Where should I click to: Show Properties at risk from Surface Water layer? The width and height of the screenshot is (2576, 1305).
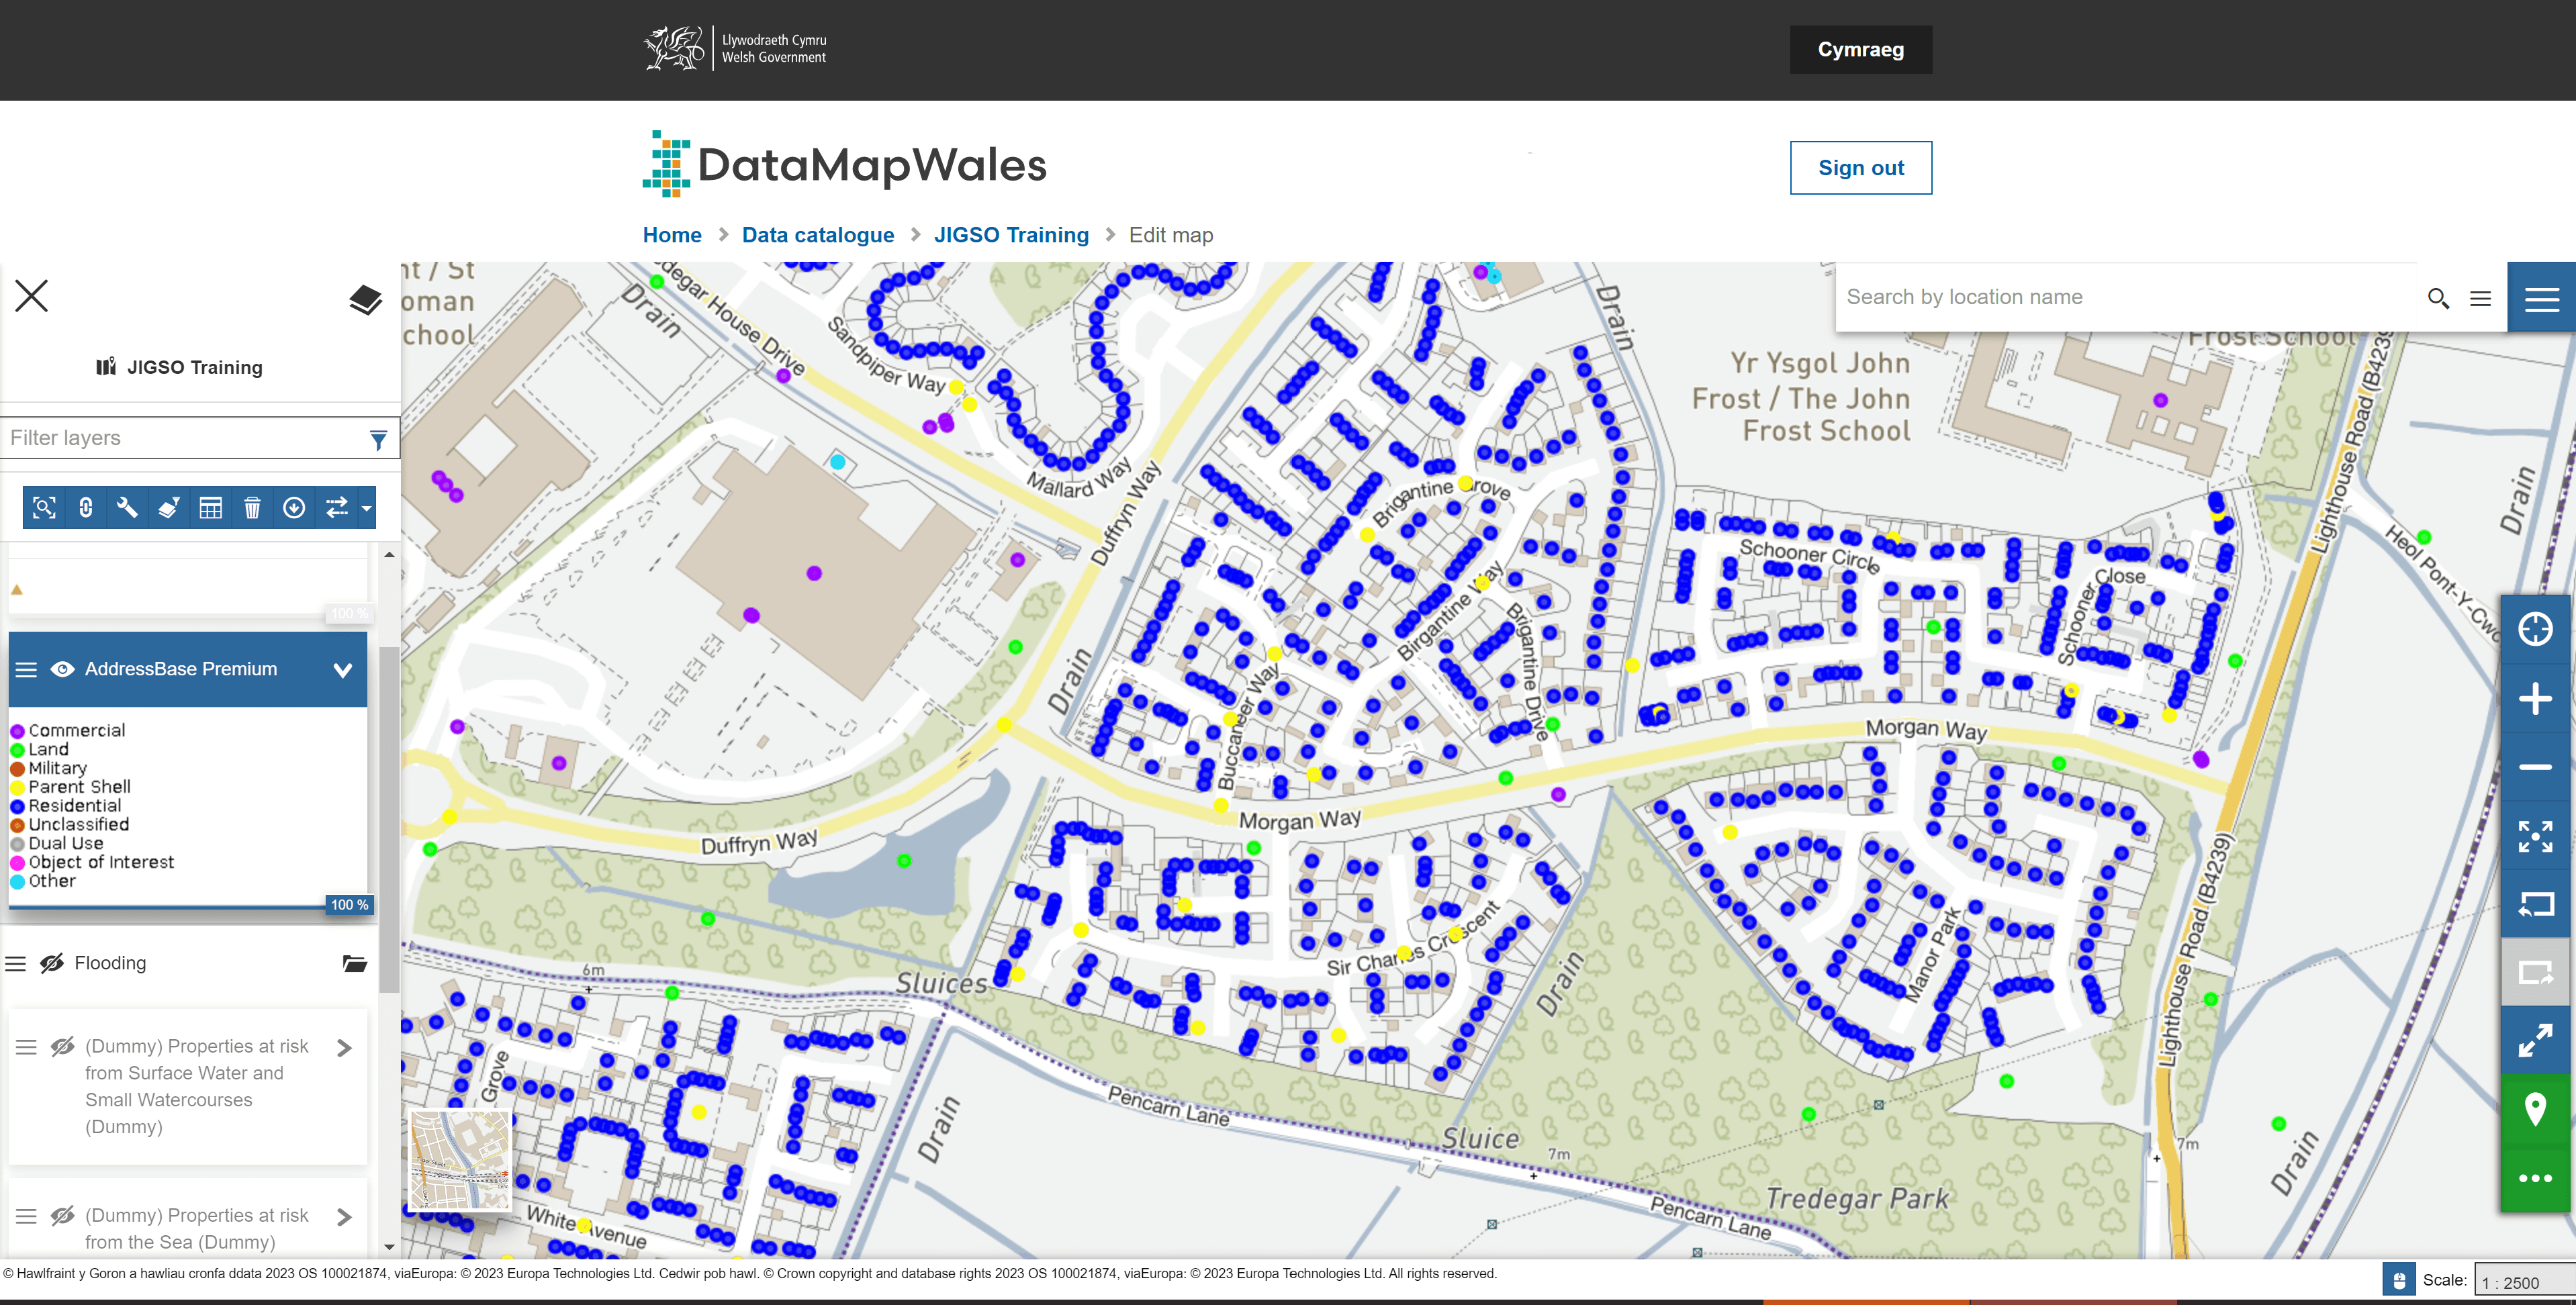pos(63,1046)
